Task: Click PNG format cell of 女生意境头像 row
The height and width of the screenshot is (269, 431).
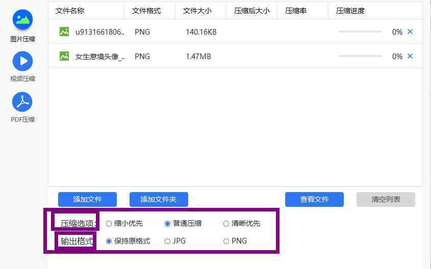Action: (142, 57)
